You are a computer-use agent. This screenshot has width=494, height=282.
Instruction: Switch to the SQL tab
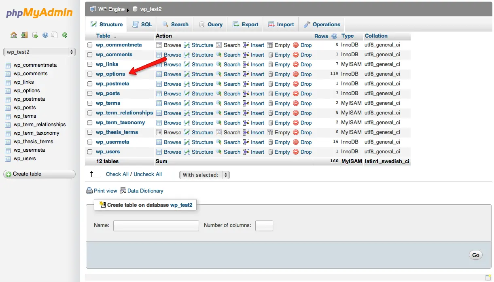pyautogui.click(x=142, y=24)
